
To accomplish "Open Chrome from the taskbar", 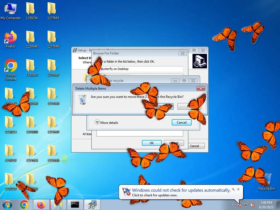I will pos(24,205).
